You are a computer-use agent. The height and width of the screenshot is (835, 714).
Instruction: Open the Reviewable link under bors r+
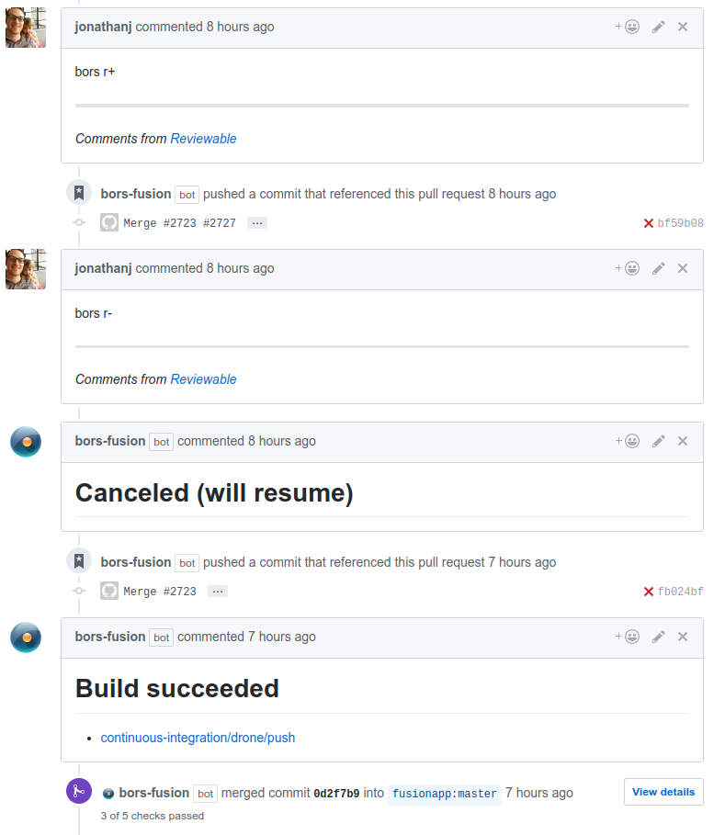(203, 139)
